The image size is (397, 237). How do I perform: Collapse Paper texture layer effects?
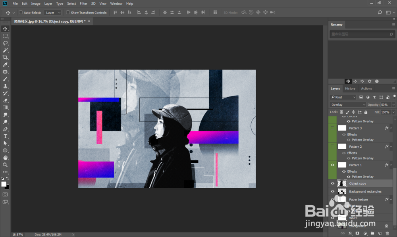391,200
